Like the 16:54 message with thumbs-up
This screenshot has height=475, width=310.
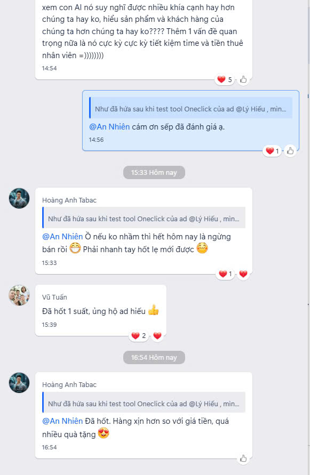[x=243, y=458]
